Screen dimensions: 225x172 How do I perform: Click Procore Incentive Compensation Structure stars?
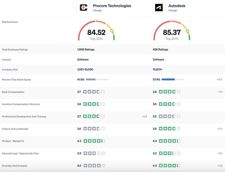click(94, 104)
